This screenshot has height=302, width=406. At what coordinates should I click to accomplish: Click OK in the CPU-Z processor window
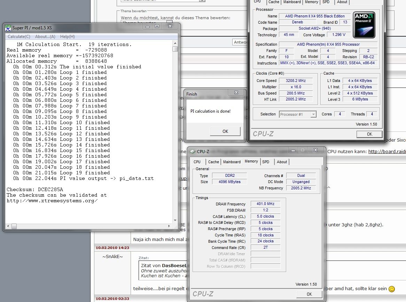click(x=369, y=134)
